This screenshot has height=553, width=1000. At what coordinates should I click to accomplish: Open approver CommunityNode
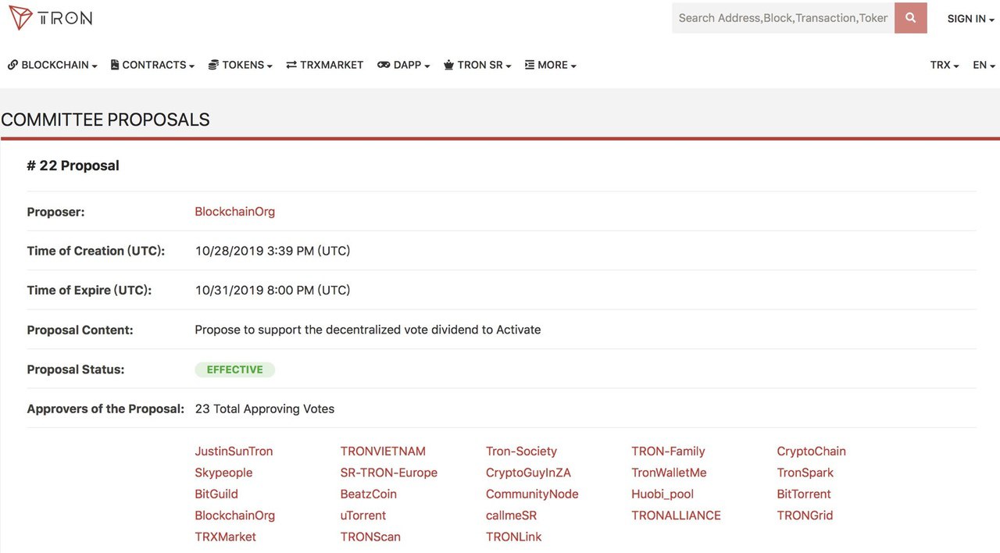pos(532,494)
